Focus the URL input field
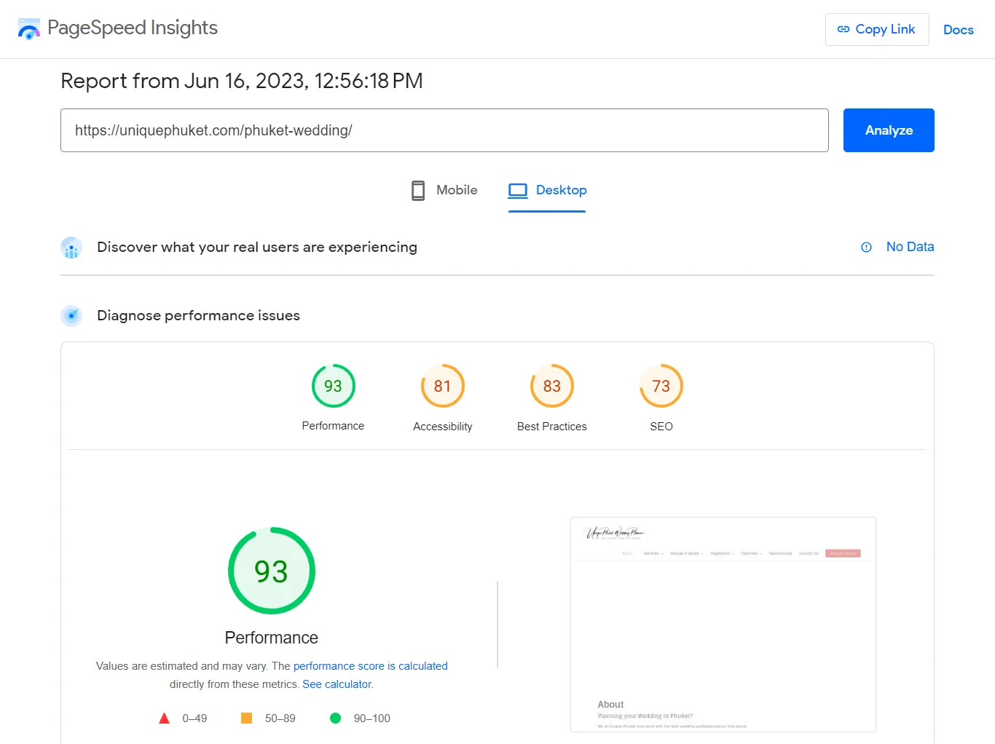 point(444,130)
